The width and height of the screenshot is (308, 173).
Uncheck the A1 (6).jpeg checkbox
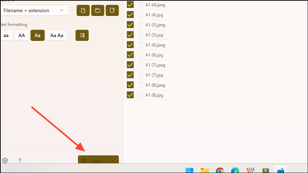pos(130,45)
